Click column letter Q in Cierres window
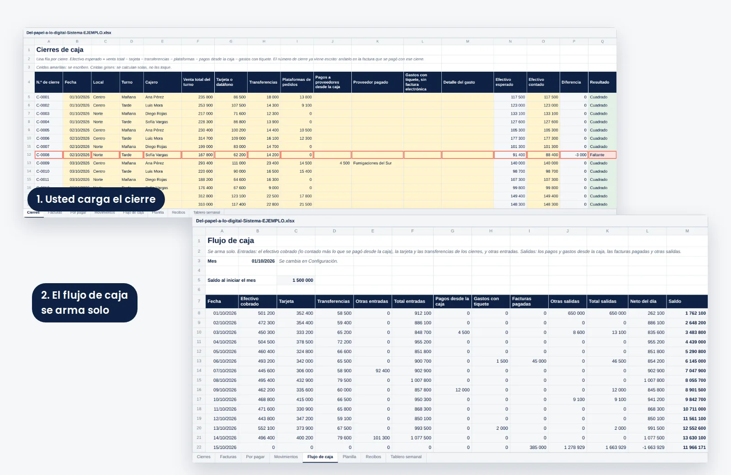Screen dimensions: 731x475 tap(602, 42)
